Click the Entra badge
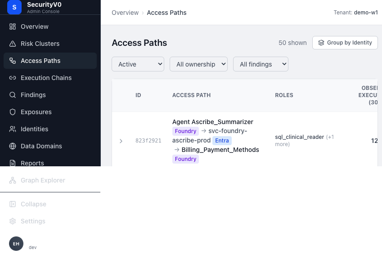The width and height of the screenshot is (382, 258). point(222,140)
